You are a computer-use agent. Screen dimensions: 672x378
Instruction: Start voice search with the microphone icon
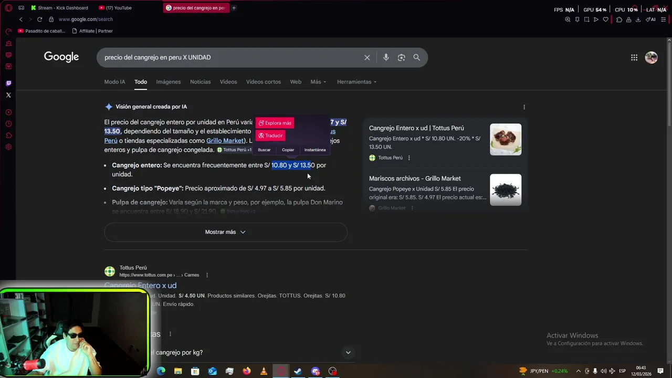click(386, 57)
